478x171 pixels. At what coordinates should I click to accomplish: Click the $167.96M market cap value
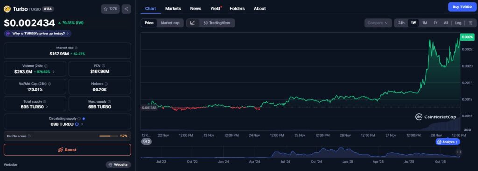(59, 54)
